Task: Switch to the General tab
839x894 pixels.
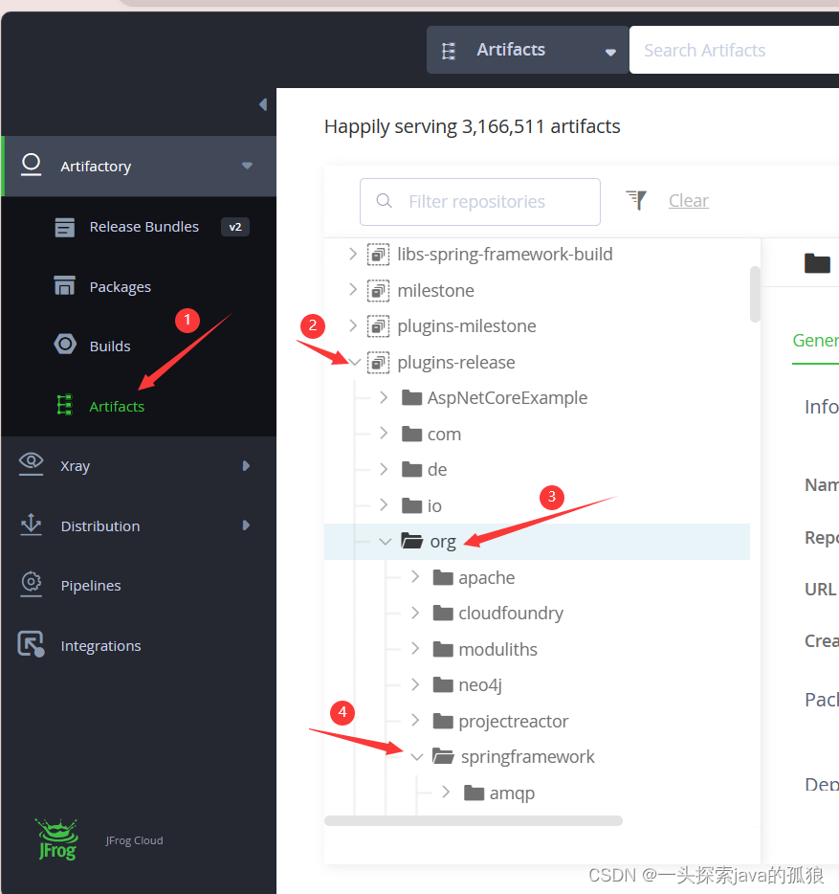Action: pos(816,341)
